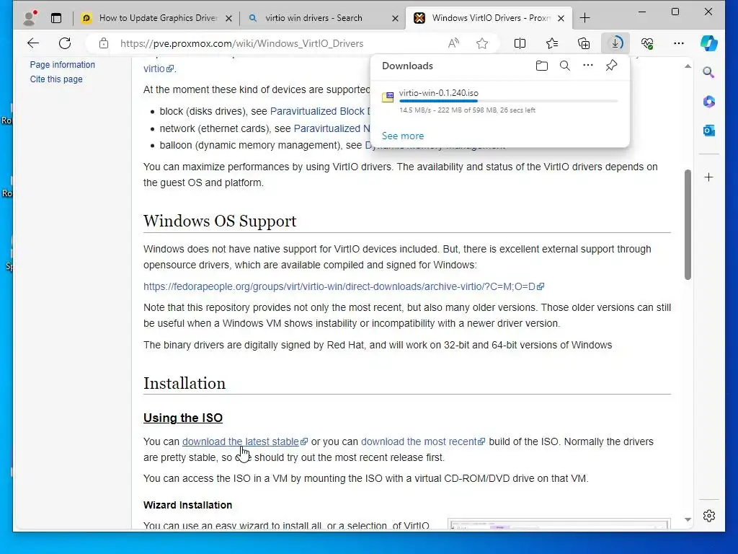Image resolution: width=738 pixels, height=554 pixels.
Task: Open the Edge profile icon
Action: (x=30, y=18)
